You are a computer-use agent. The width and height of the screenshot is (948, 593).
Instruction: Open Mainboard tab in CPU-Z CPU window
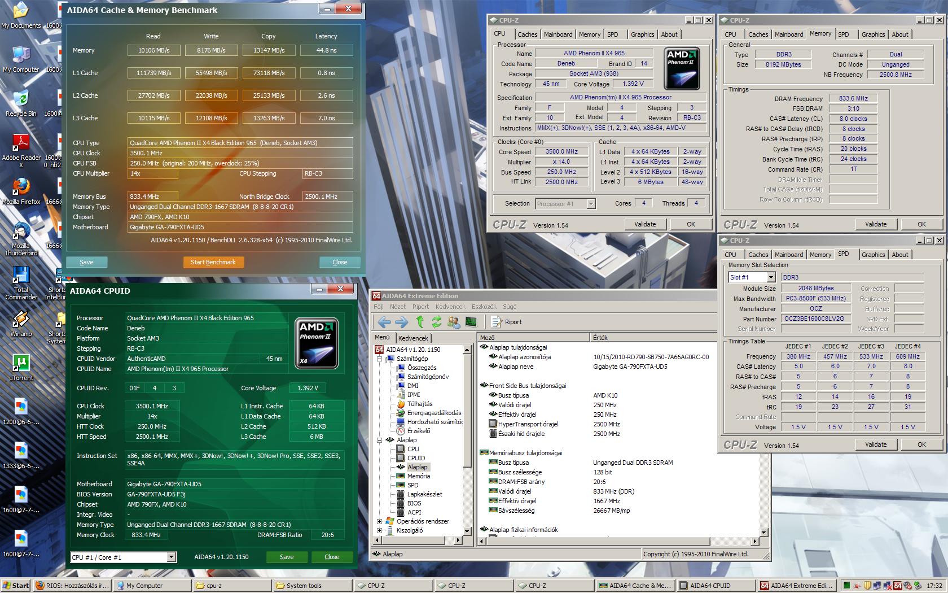click(x=558, y=34)
